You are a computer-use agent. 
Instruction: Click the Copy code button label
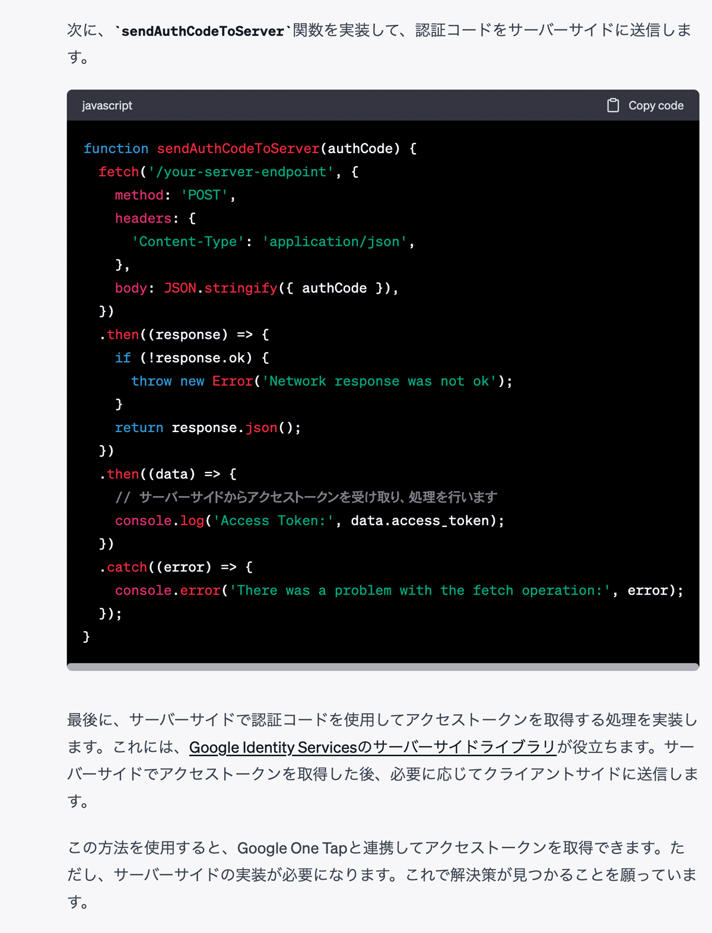pos(656,105)
